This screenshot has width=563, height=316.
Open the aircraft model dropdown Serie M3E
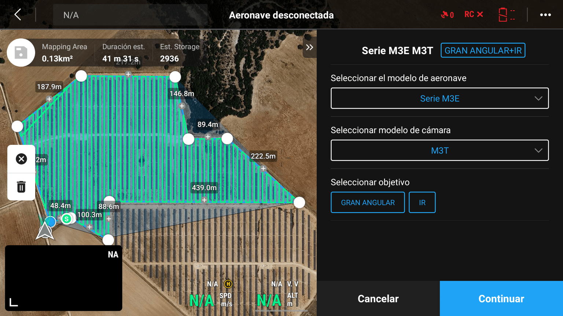click(x=439, y=98)
